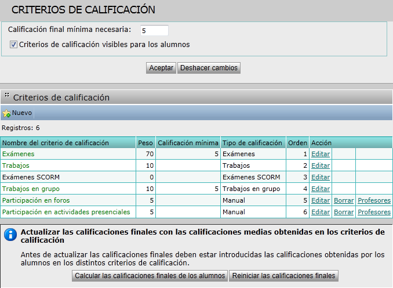This screenshot has width=393, height=288.
Task: Open Editar for the Trabajos en grupo row
Action: click(x=321, y=189)
